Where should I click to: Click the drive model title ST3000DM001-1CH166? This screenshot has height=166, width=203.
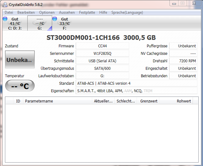[x=83, y=38]
